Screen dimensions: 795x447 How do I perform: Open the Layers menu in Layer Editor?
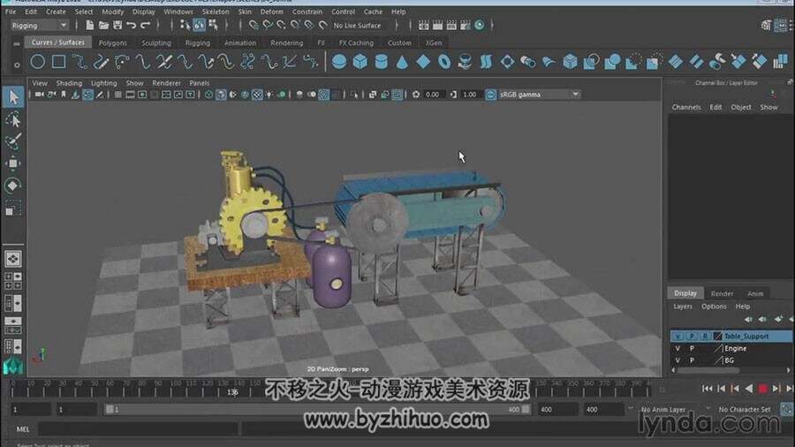(683, 307)
